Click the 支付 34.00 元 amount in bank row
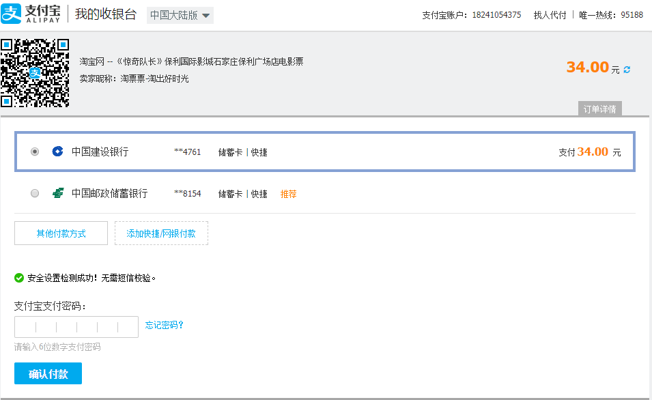 pos(590,152)
